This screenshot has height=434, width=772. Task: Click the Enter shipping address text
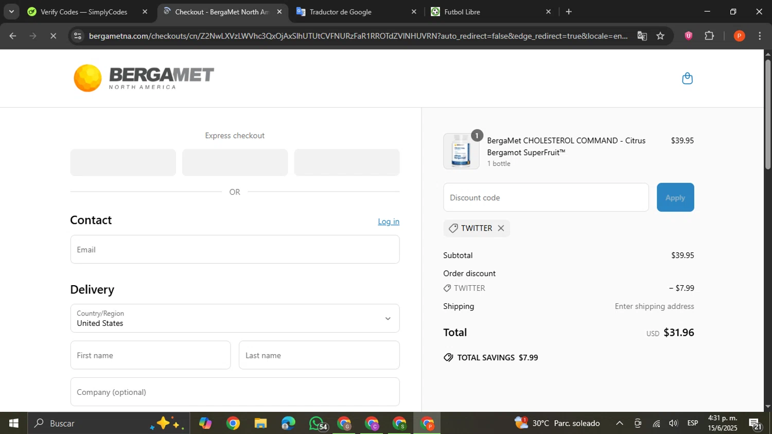click(x=654, y=306)
